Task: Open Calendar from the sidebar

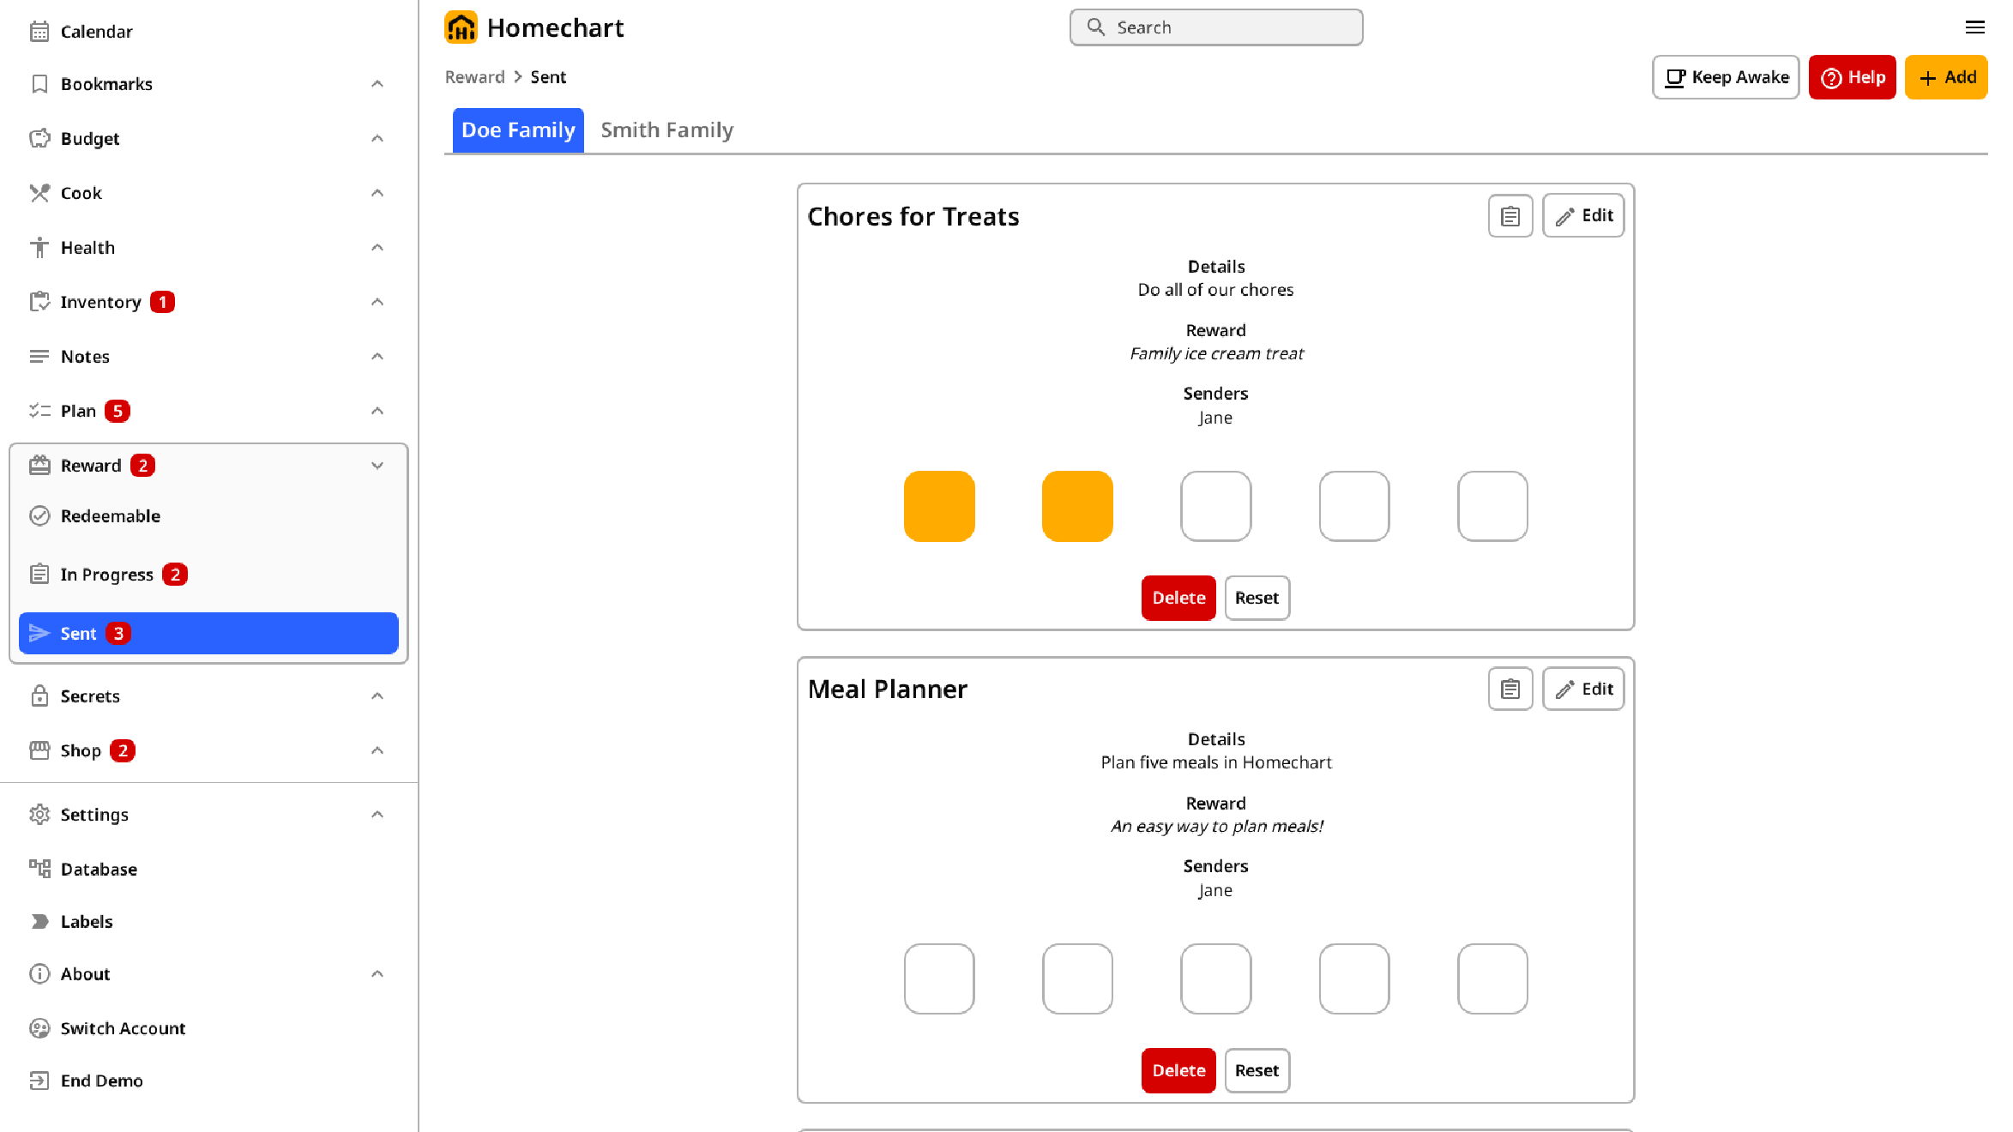Action: (96, 32)
